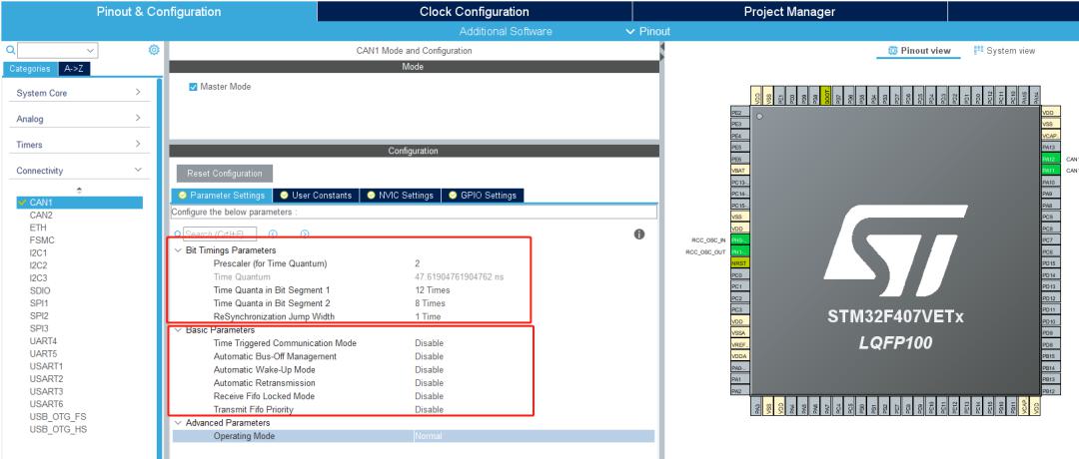Open the NVIC Settings tab

[x=400, y=196]
